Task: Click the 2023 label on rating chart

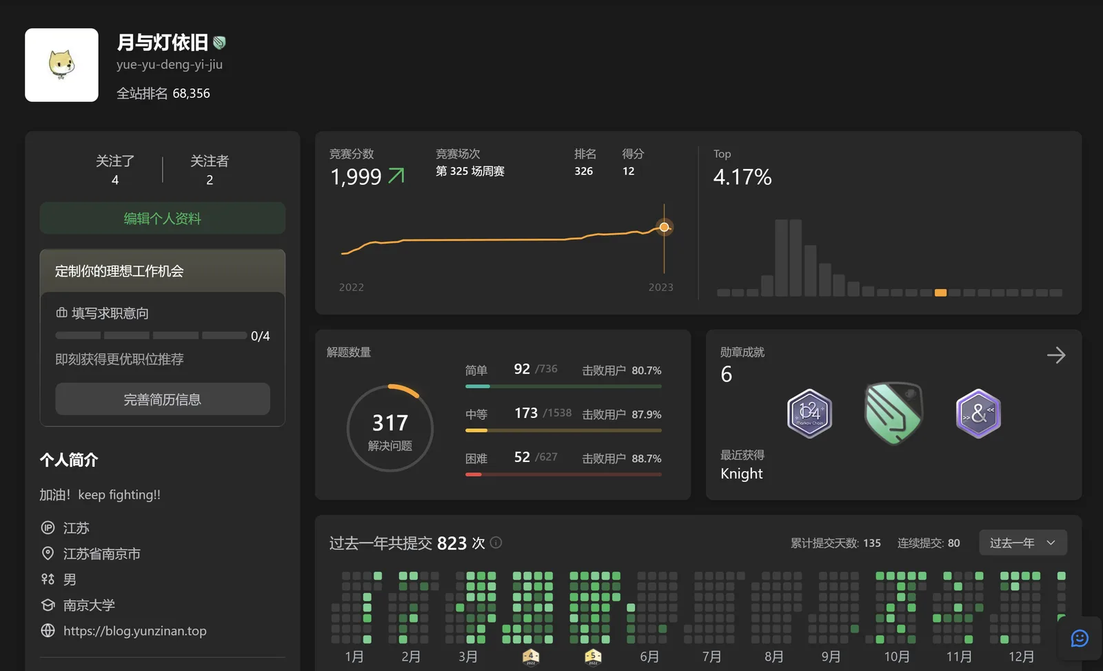Action: pos(661,287)
